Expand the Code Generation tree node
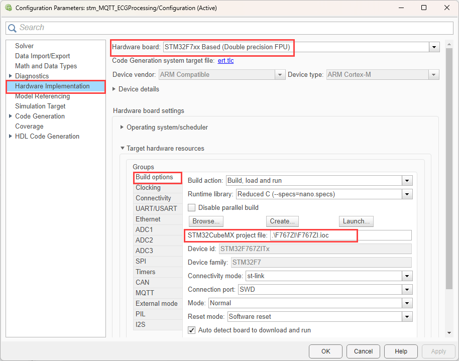This screenshot has height=361, width=459. coord(11,116)
